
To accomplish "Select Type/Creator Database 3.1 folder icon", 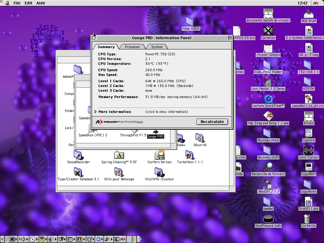I will pos(78,172).
